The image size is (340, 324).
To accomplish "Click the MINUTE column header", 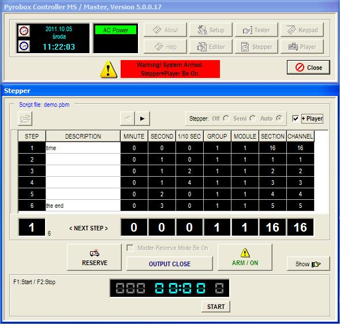I will (x=134, y=136).
